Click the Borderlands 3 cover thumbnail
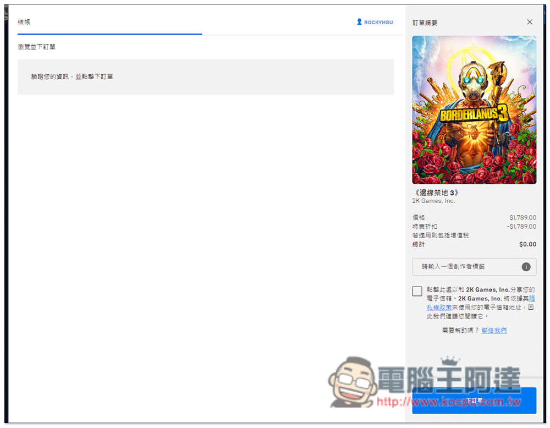Viewport: 550px width, 428px height. (474, 110)
